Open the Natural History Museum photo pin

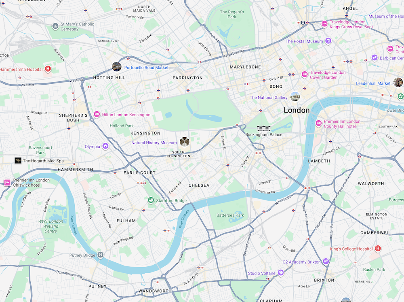[185, 141]
